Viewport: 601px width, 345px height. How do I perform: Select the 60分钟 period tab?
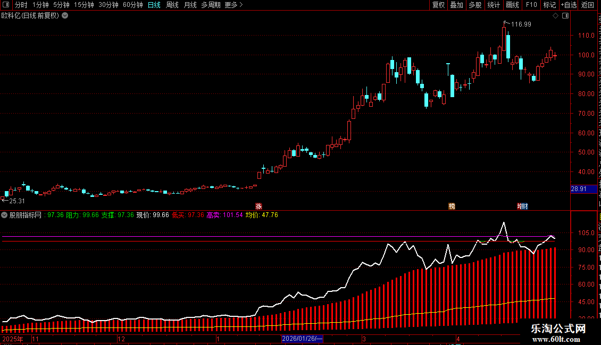132,5
